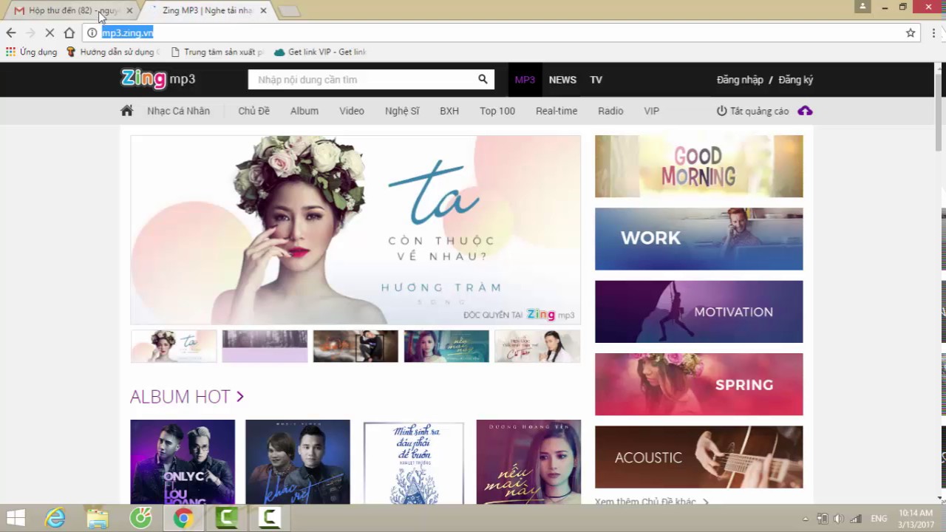Close the Zing MP3 tab
Screen dimensions: 946x532
pyautogui.click(x=264, y=10)
